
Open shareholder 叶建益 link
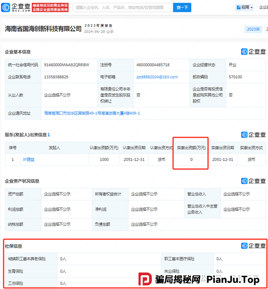coord(29,159)
